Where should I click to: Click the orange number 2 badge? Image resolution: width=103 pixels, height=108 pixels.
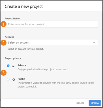click(x=3, y=43)
